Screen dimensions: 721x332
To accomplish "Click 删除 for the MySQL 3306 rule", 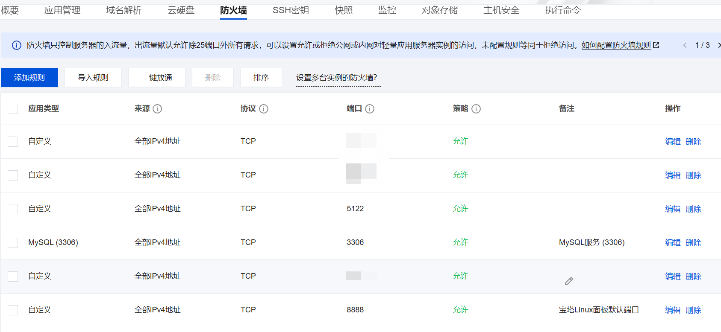I will pos(693,243).
